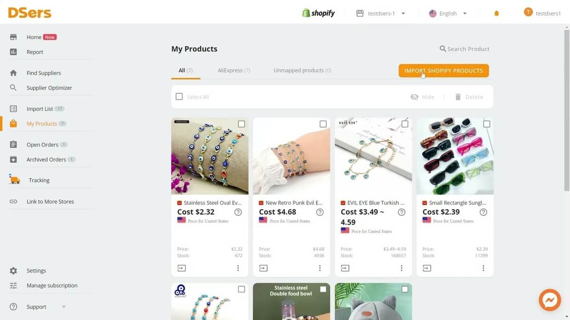
Task: Switch to the AliExpress tab
Action: click(234, 70)
